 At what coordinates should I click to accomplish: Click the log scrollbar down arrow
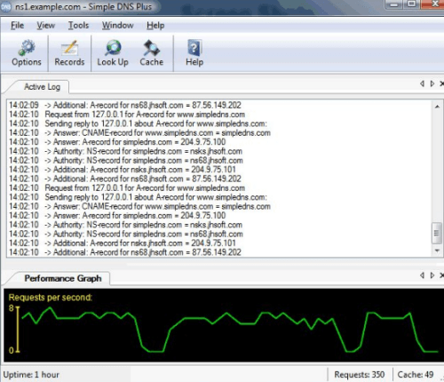(437, 251)
